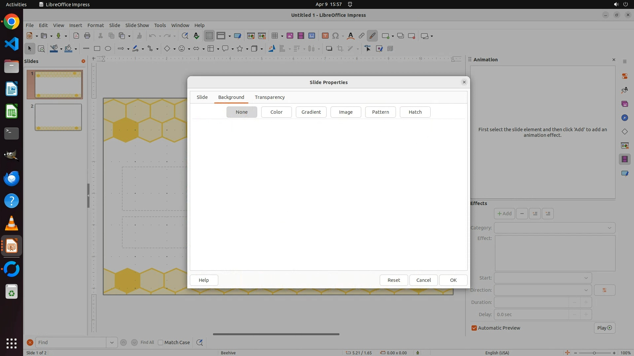Screen dimensions: 634x356
Task: Click the Insert Special Character omega icon
Action: [335, 36]
